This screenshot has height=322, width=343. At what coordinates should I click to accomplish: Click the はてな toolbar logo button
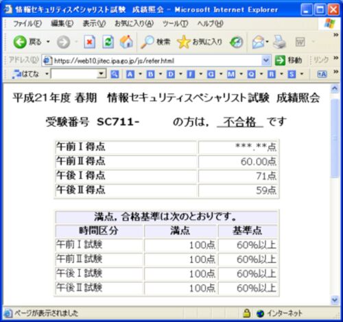(x=25, y=74)
